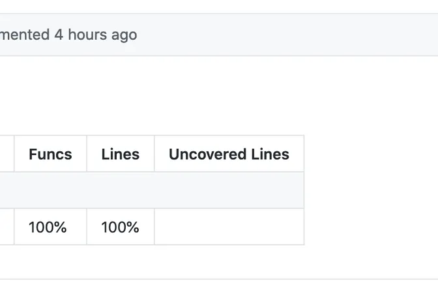The image size is (438, 292).
Task: Click the empty Uncovered Lines data cell
Action: click(229, 227)
